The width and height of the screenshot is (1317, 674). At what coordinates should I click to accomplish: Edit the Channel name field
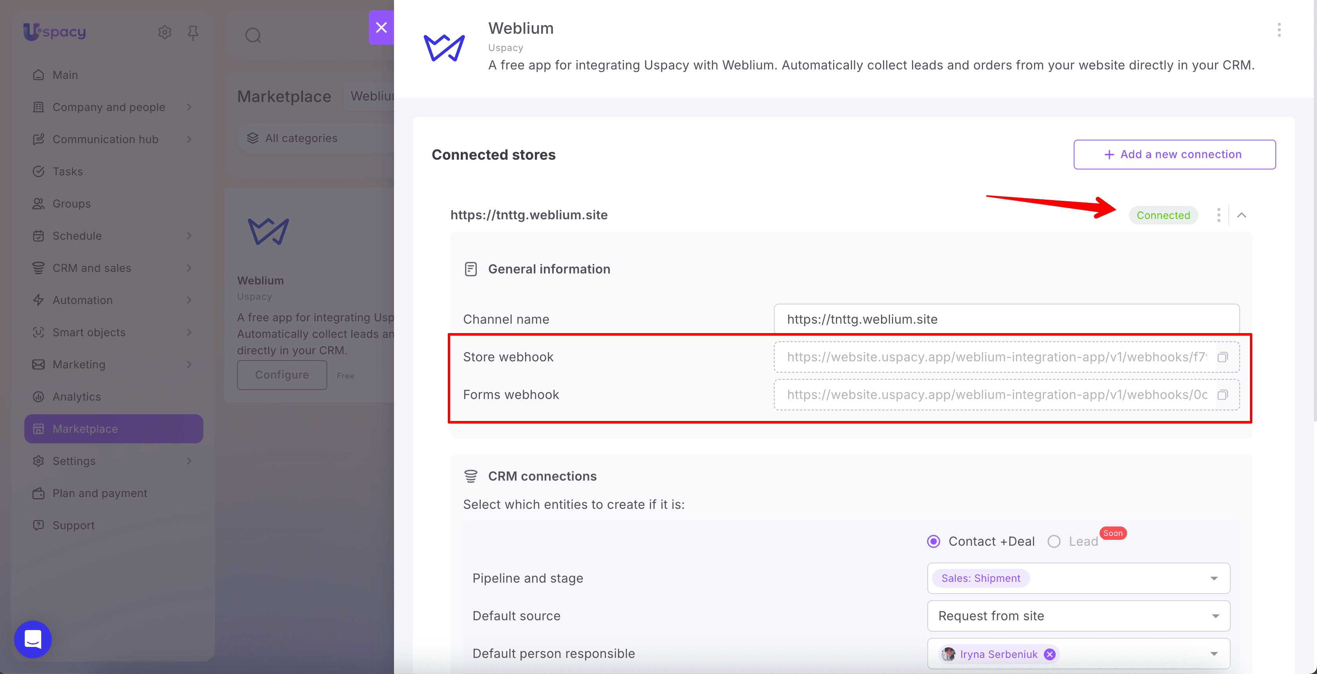1006,319
